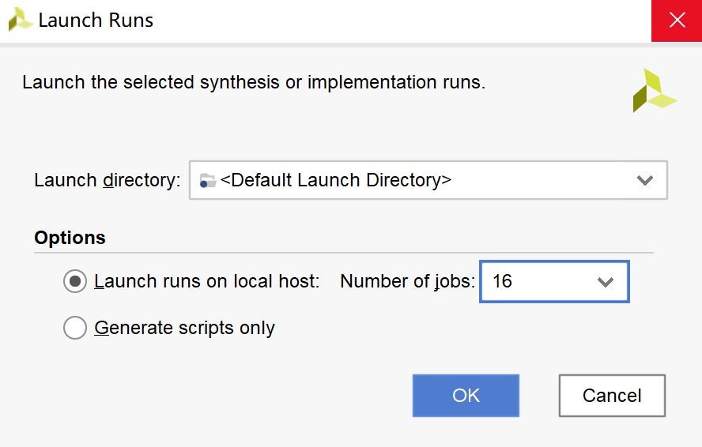702x447 pixels.
Task: Click the Options section heading
Action: tap(70, 238)
